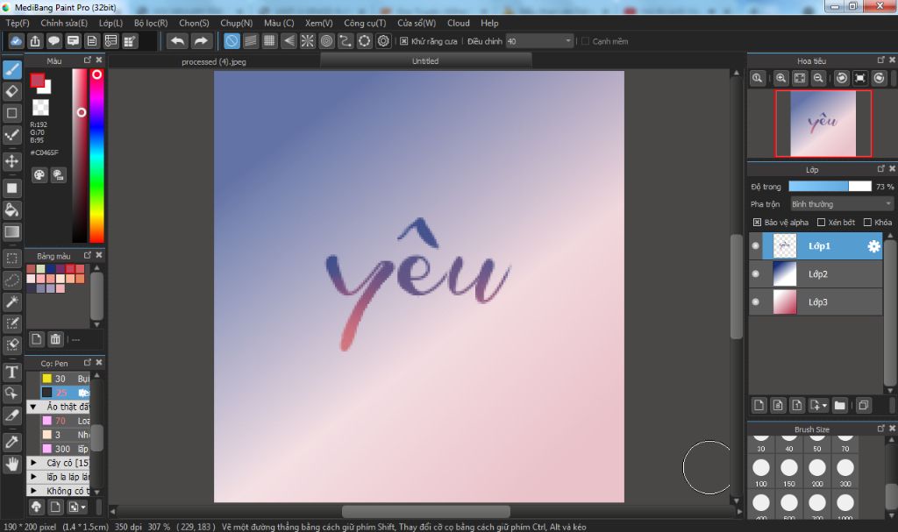This screenshot has height=532, width=898.
Task: Select the Eraser tool
Action: coord(12,91)
